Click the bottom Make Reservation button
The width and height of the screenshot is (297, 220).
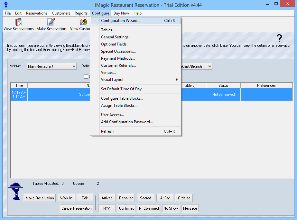tap(40, 198)
